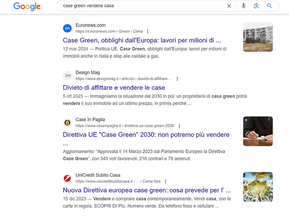This screenshot has width=289, height=216.
Task: Click the Case In Paglia favicon
Action: coord(67,123)
